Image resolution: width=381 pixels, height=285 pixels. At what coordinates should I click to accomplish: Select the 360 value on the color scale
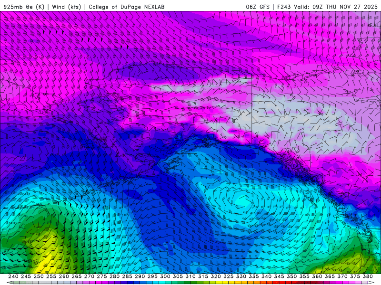[317, 276]
